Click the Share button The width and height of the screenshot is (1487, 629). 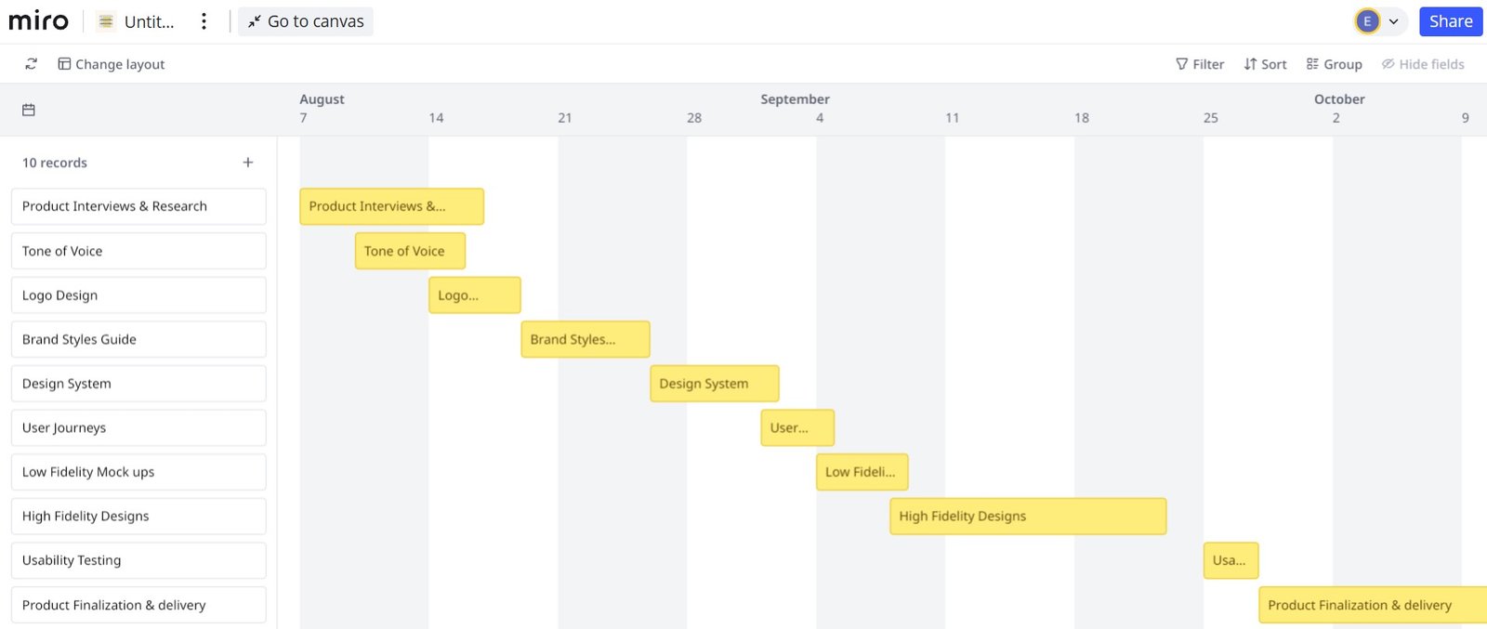tap(1451, 21)
